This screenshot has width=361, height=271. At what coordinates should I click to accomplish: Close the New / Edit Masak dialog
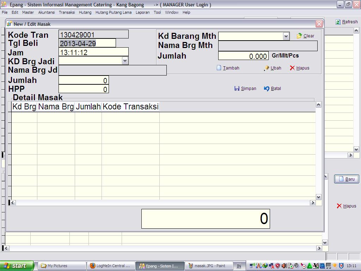(319, 24)
